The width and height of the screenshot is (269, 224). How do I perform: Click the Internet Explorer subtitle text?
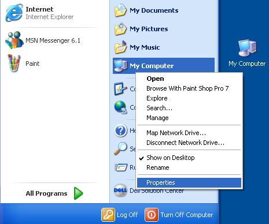[50, 17]
